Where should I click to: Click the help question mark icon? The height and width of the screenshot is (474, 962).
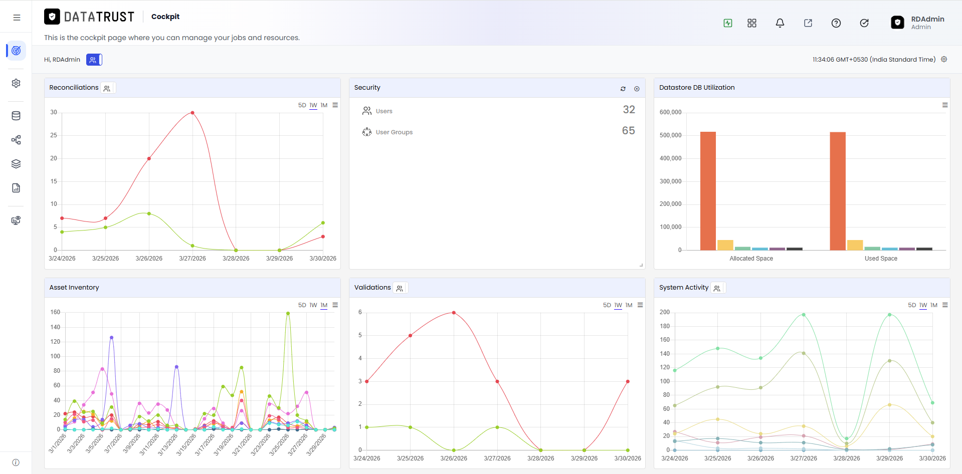coord(836,23)
